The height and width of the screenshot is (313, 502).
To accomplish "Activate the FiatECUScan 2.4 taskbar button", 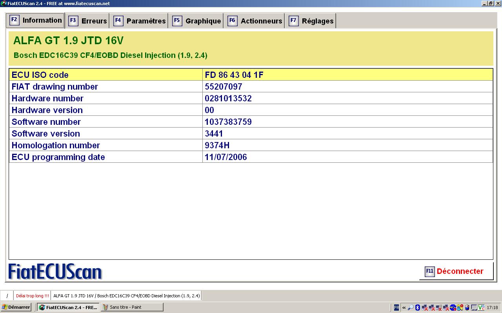I will coord(68,307).
